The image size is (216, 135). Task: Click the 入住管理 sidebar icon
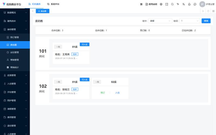pyautogui.click(x=5, y=84)
